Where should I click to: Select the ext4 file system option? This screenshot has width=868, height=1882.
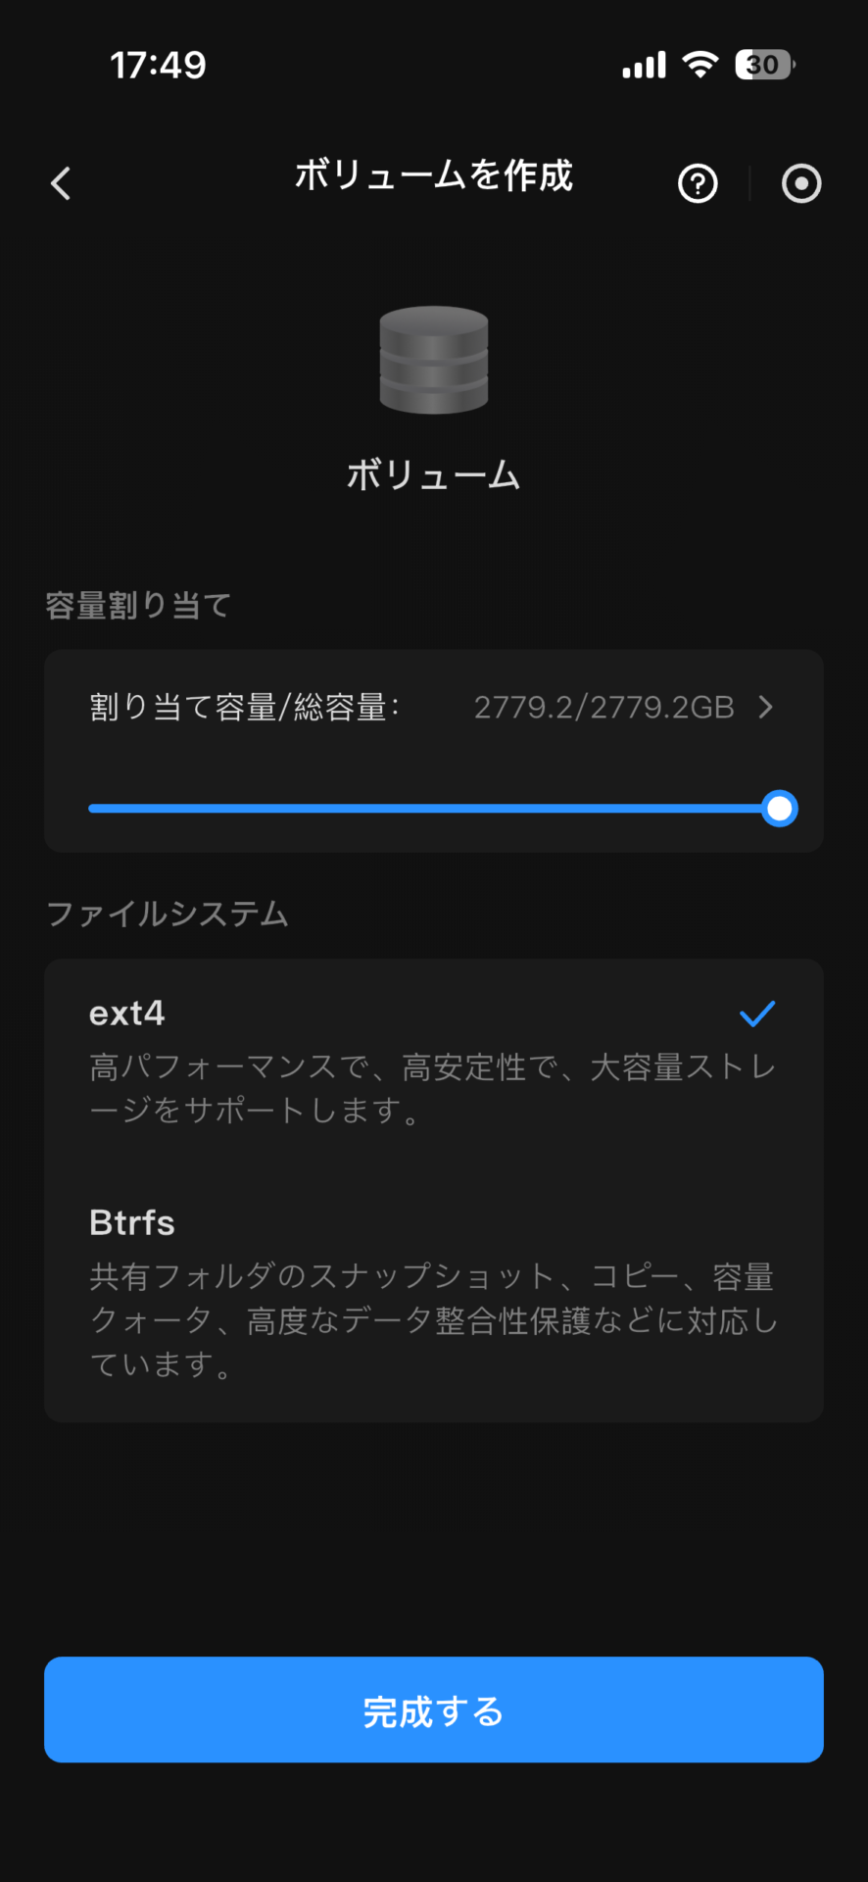coord(127,1014)
